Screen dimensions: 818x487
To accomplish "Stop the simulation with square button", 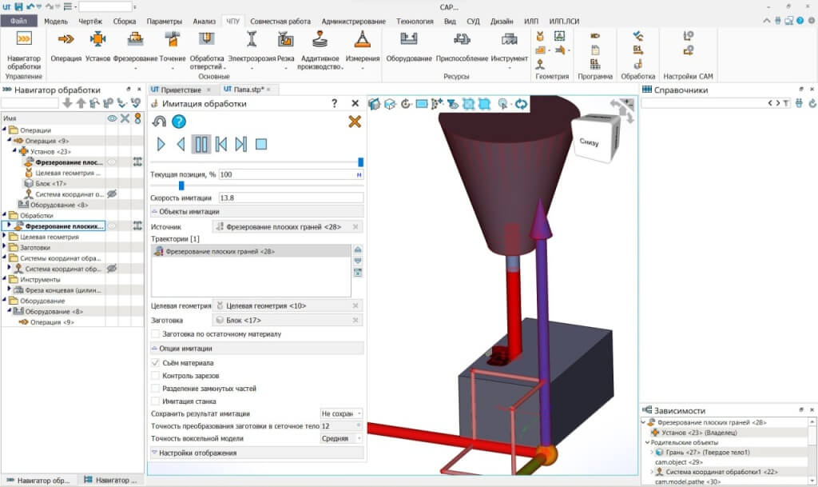I will click(x=260, y=144).
